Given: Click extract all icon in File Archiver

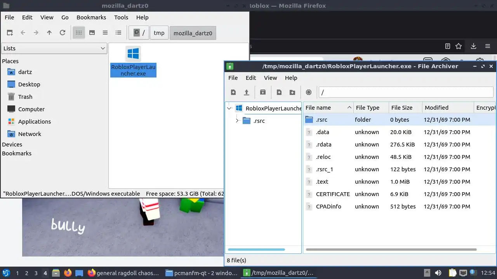Looking at the screenshot, I should (x=263, y=92).
